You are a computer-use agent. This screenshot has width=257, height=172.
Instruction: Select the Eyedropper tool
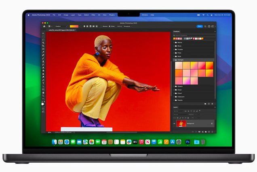[43, 52]
